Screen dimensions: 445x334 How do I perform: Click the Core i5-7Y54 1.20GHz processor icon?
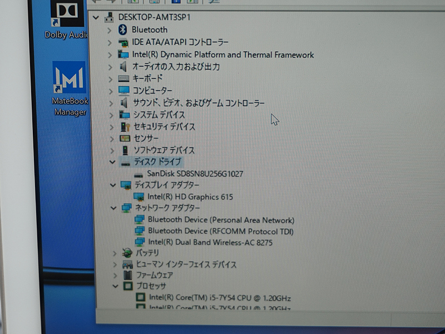(141, 297)
